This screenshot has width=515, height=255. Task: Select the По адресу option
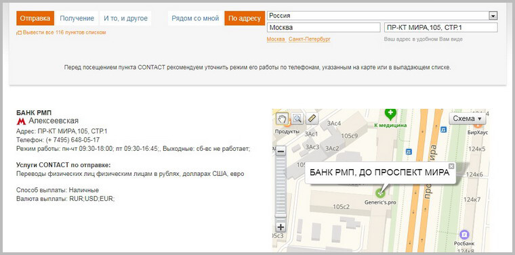click(x=245, y=18)
